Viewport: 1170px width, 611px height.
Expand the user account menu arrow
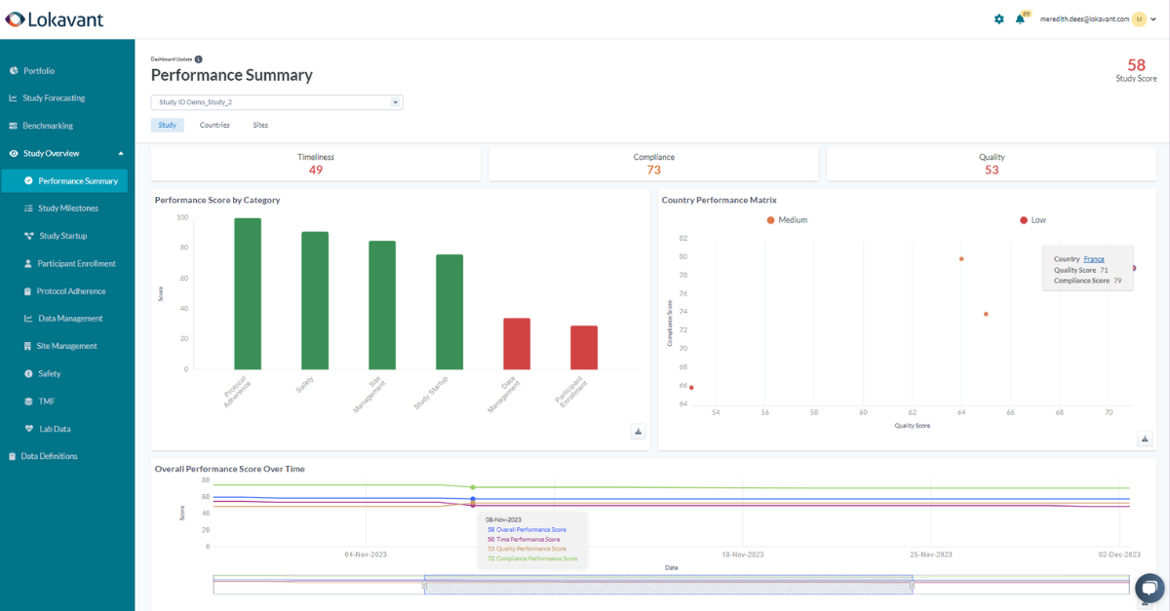(1153, 19)
